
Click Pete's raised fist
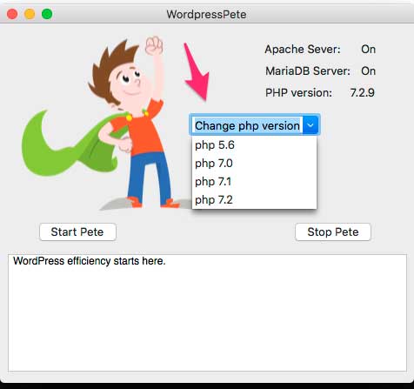[x=154, y=46]
